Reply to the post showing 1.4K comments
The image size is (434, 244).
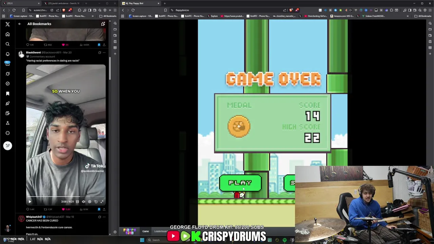(30, 209)
